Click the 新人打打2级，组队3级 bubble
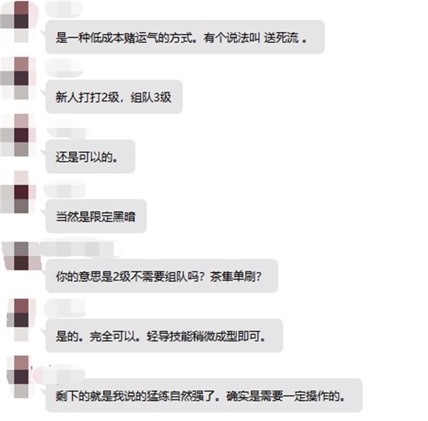 (114, 97)
